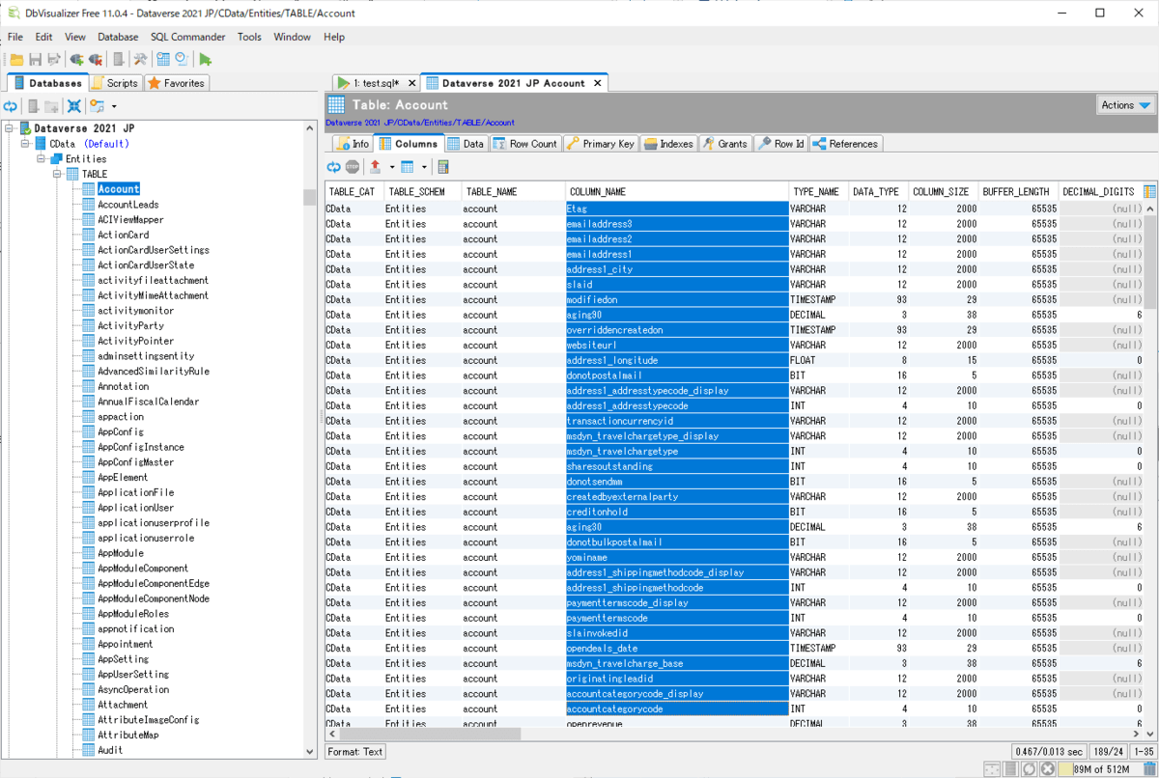
Task: Click the Stop icon in the grid toolbar
Action: coord(353,167)
